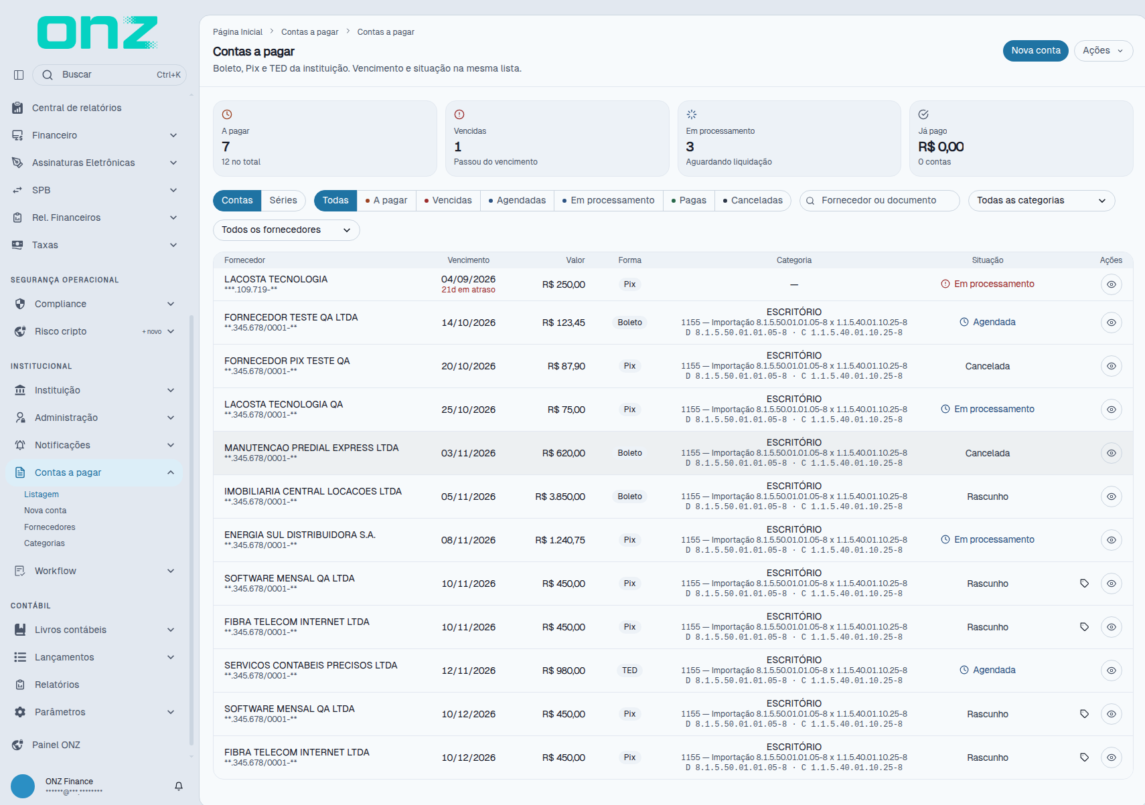The width and height of the screenshot is (1145, 805).
Task: Open the notification bell icon
Action: point(179,786)
